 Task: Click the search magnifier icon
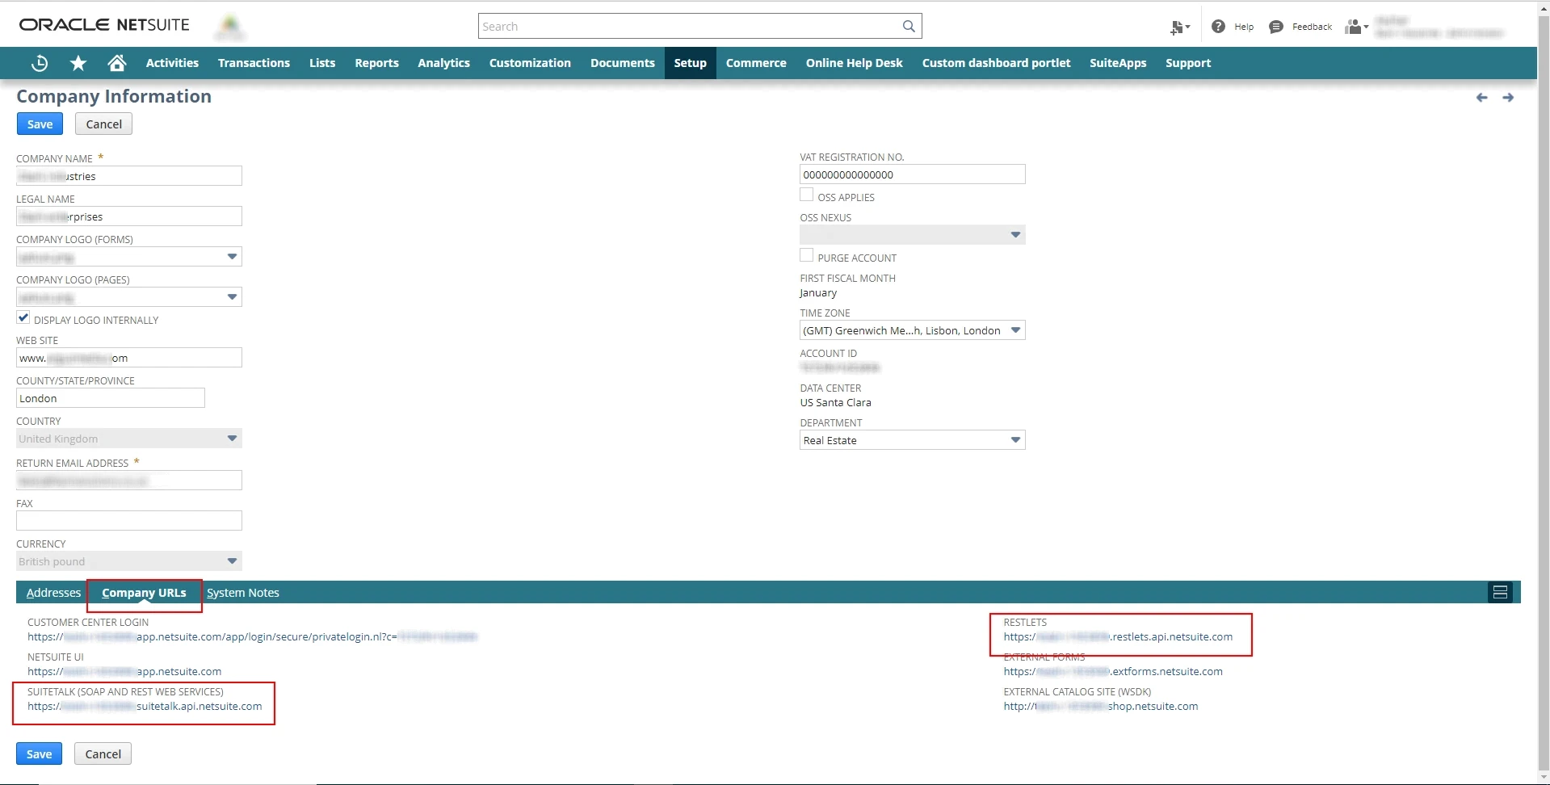click(x=909, y=27)
